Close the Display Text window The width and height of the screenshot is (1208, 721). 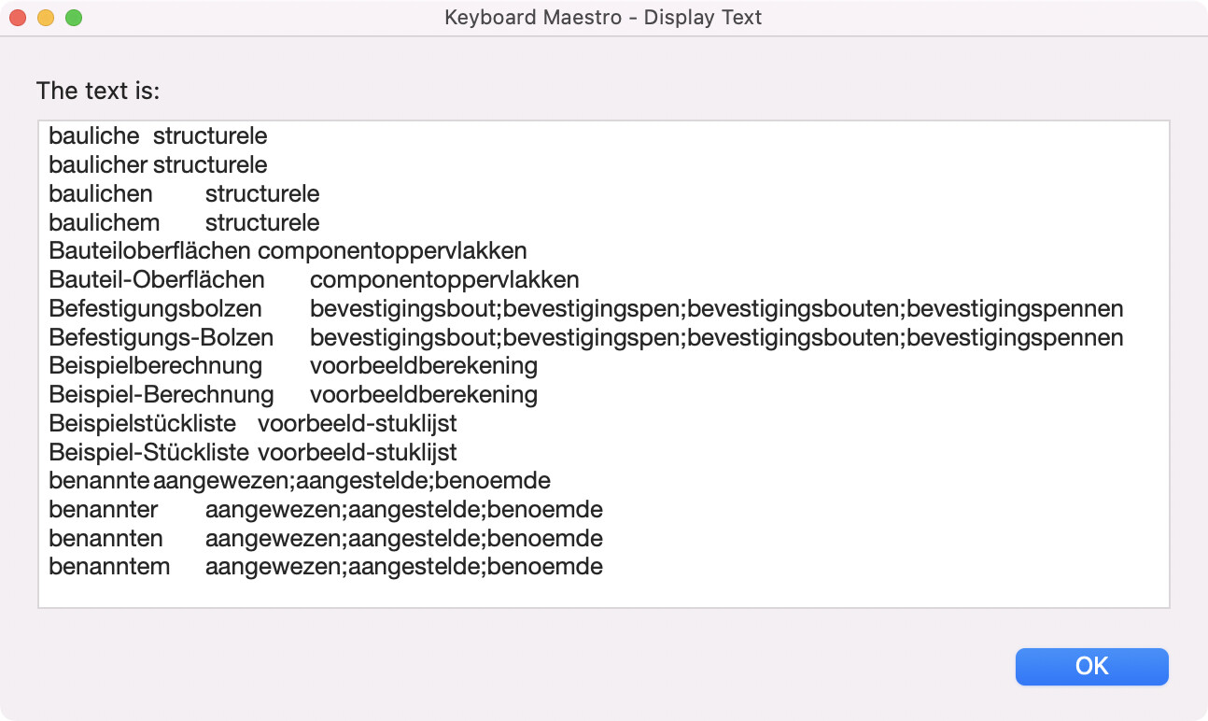18,18
